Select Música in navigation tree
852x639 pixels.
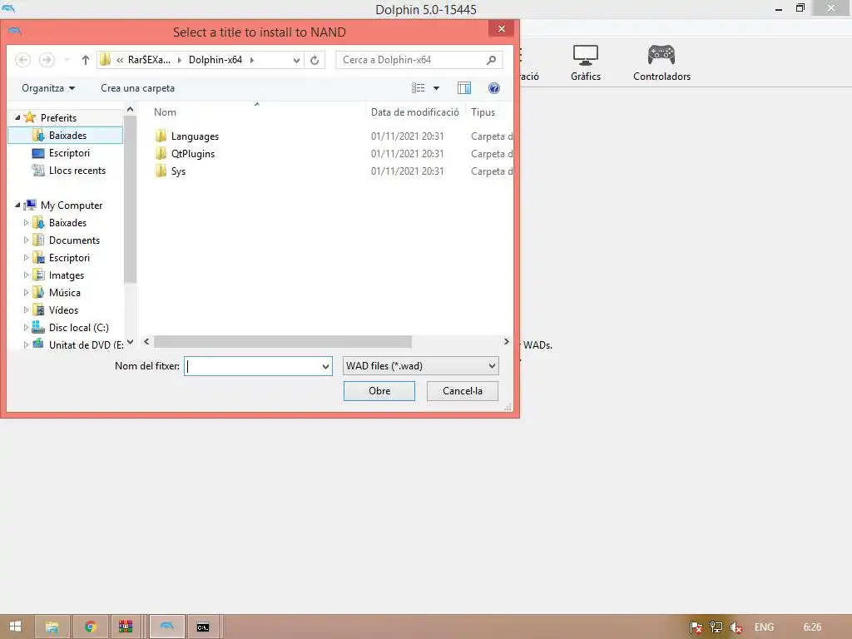point(65,292)
